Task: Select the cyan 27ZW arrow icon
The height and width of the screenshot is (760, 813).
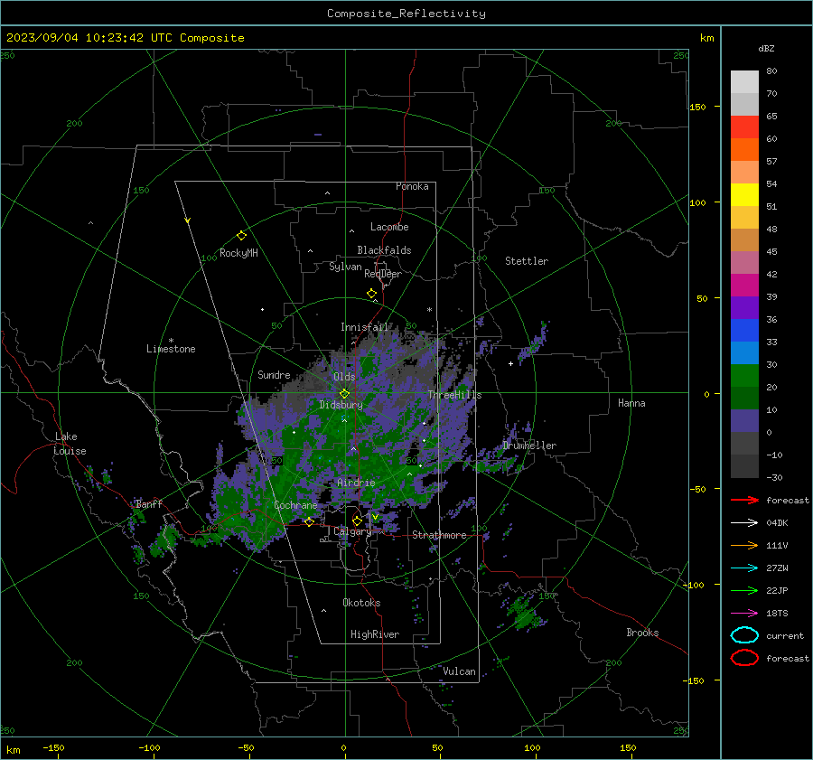Action: click(744, 568)
